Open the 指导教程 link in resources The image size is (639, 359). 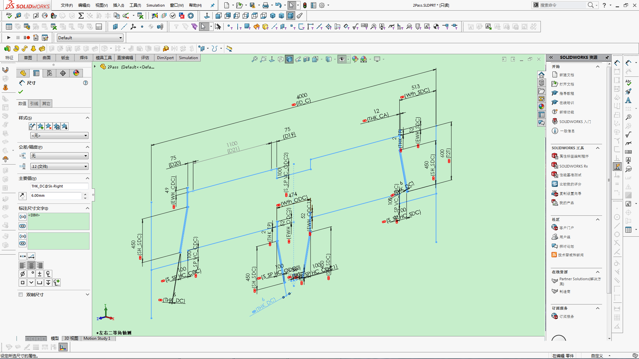click(x=566, y=93)
